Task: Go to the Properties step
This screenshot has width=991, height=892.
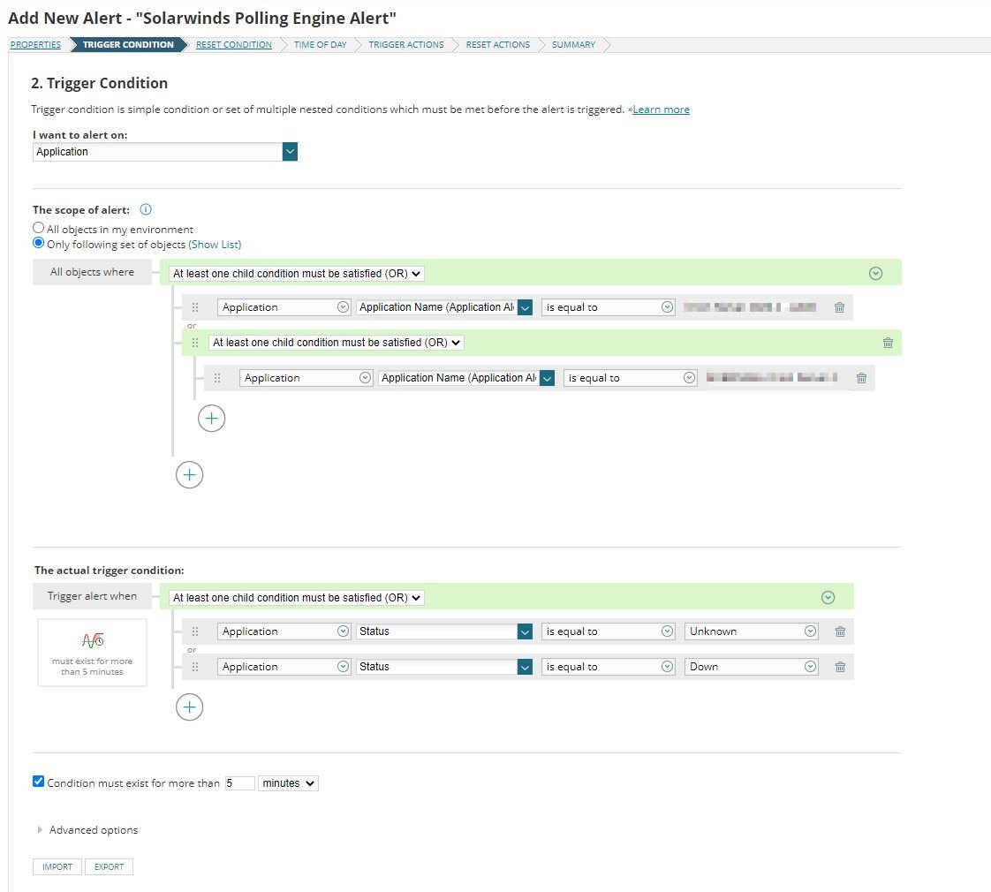Action: tap(35, 45)
